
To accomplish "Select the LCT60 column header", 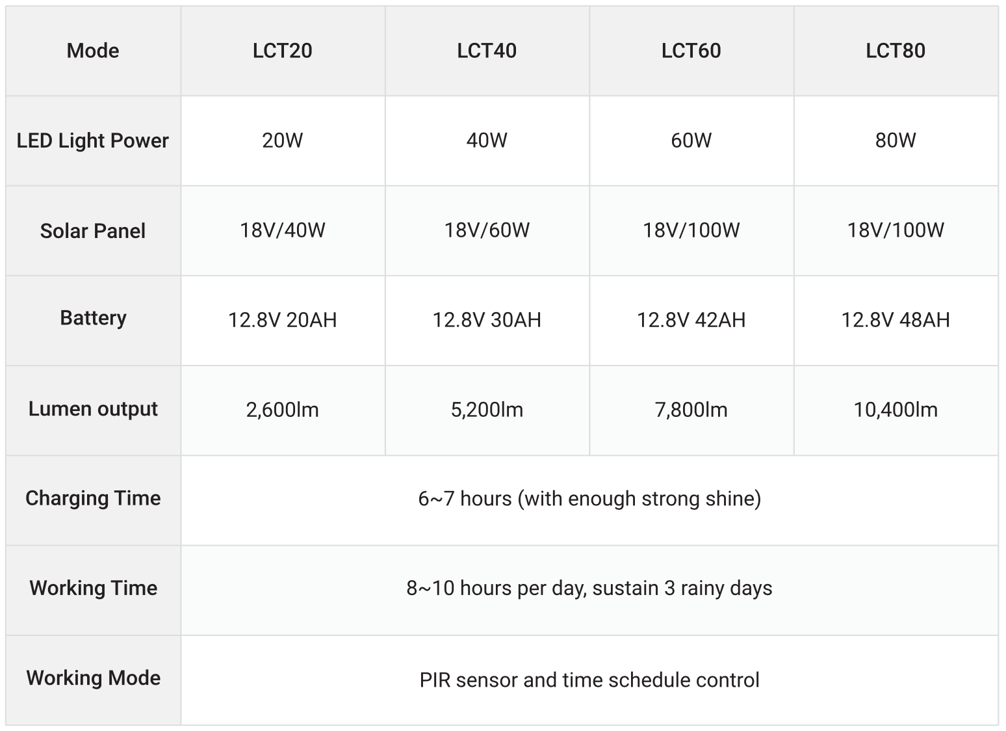I will point(691,51).
